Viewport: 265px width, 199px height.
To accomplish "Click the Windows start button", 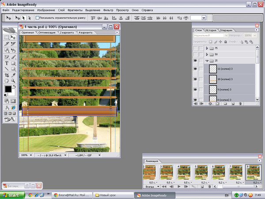I will (x=12, y=195).
